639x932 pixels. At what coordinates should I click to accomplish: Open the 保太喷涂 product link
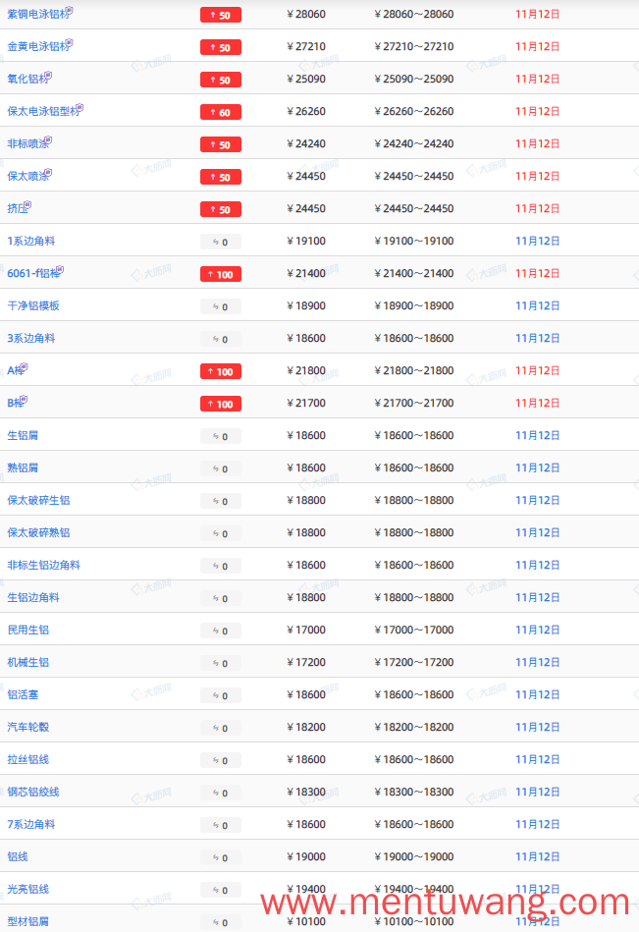27,176
